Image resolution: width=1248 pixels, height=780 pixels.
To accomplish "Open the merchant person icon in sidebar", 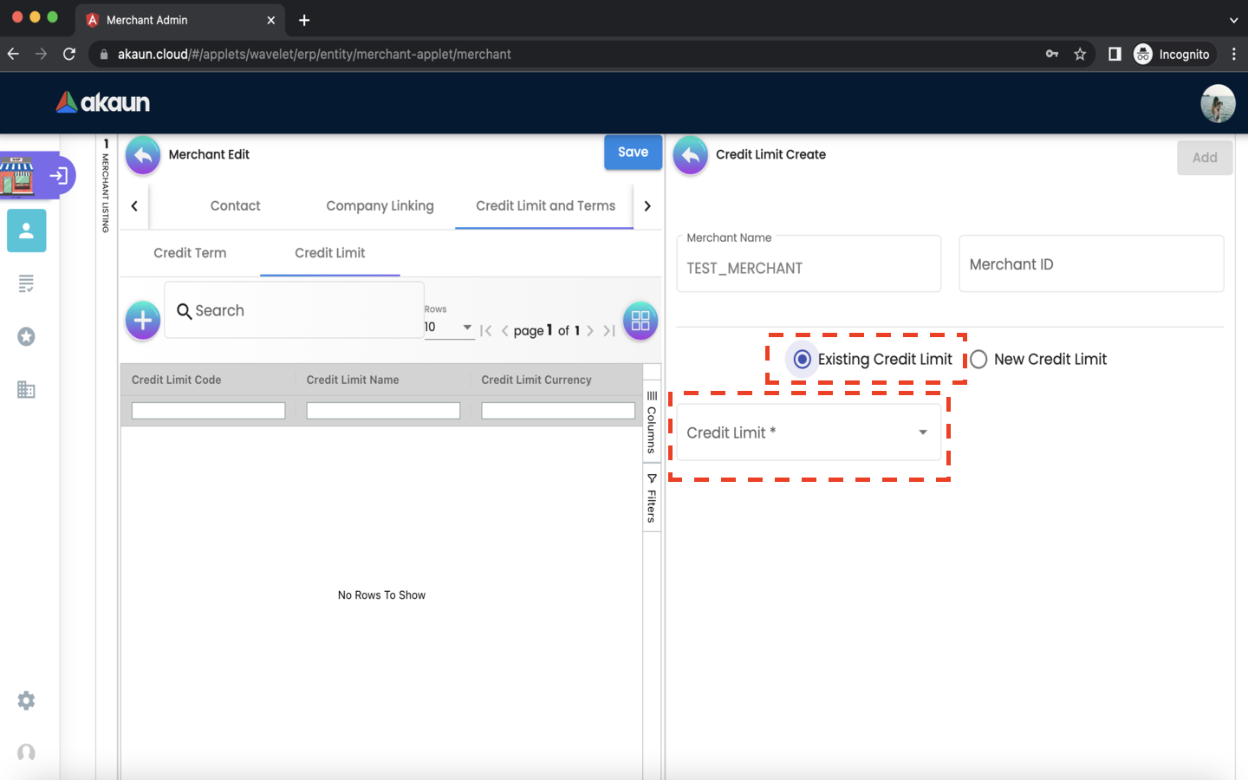I will point(26,231).
